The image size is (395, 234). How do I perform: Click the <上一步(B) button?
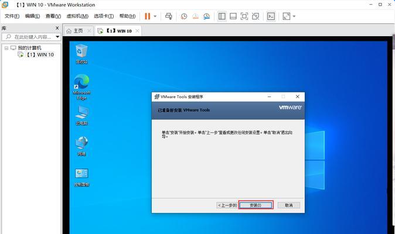[x=227, y=205]
